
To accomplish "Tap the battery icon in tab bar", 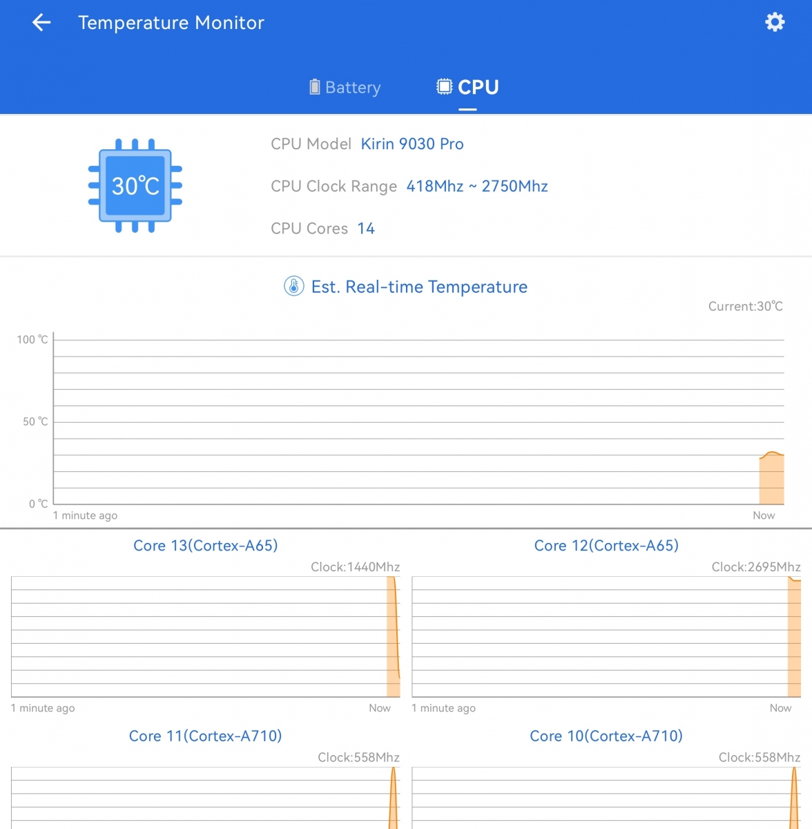I will (x=315, y=87).
